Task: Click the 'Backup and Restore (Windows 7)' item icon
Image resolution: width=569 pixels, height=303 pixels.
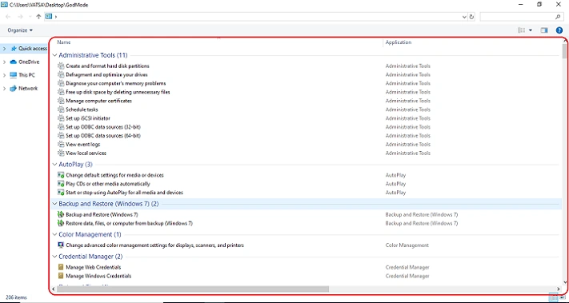Action: [x=61, y=214]
